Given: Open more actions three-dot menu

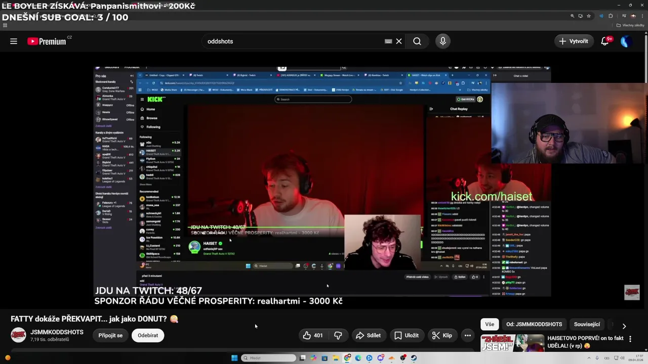Looking at the screenshot, I should [468, 335].
